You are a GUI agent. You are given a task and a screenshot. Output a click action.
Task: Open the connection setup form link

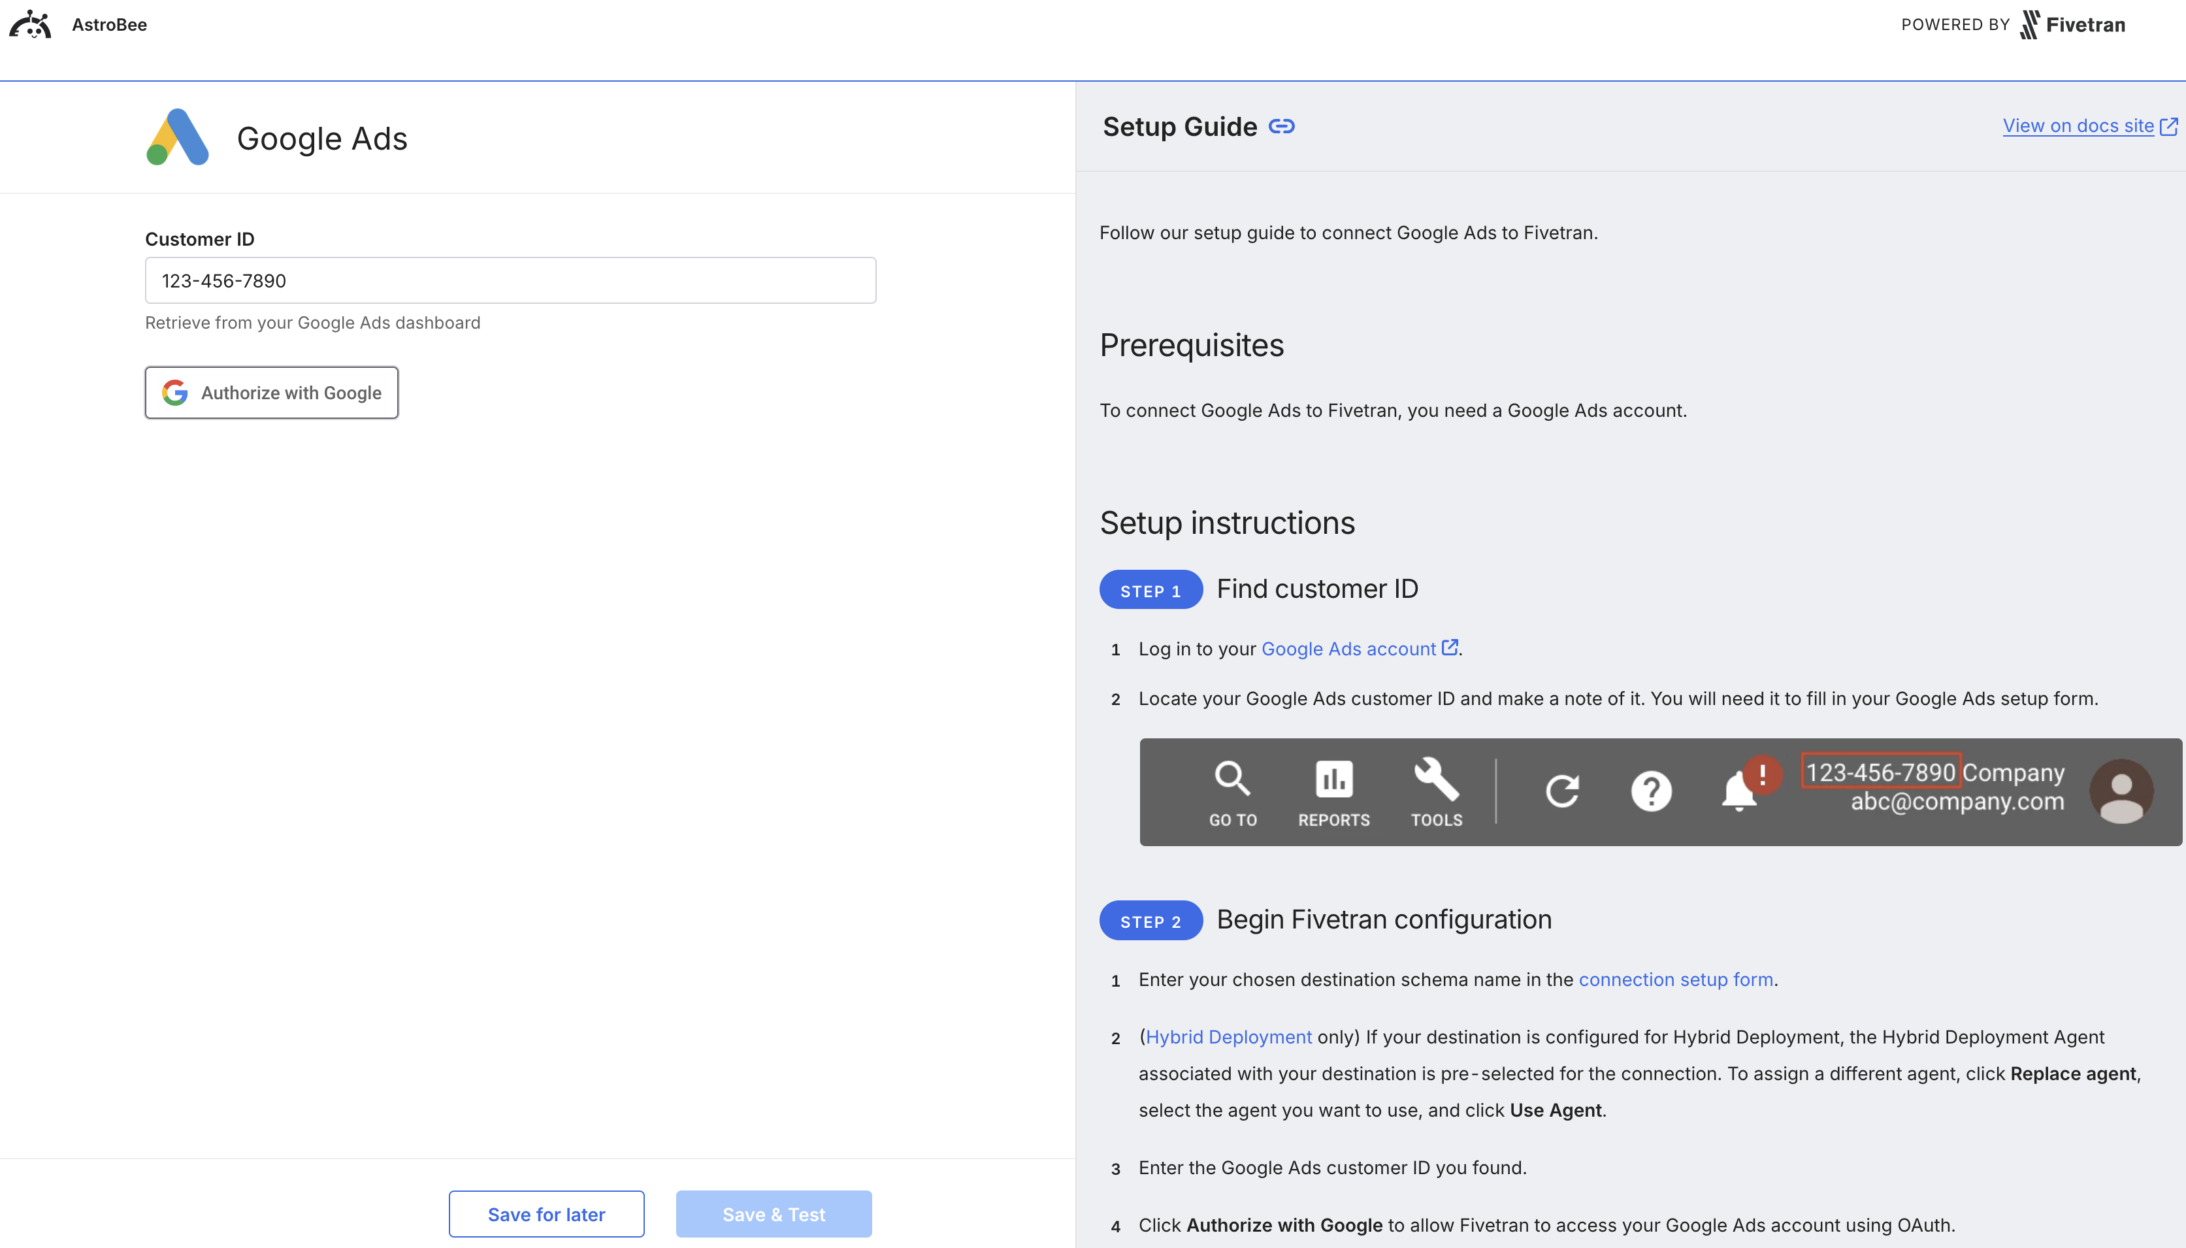coord(1675,979)
